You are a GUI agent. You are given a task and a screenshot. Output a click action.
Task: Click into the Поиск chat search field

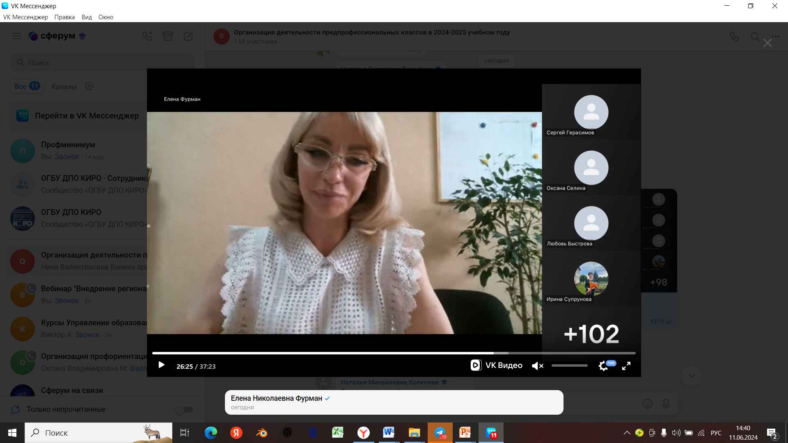[103, 62]
